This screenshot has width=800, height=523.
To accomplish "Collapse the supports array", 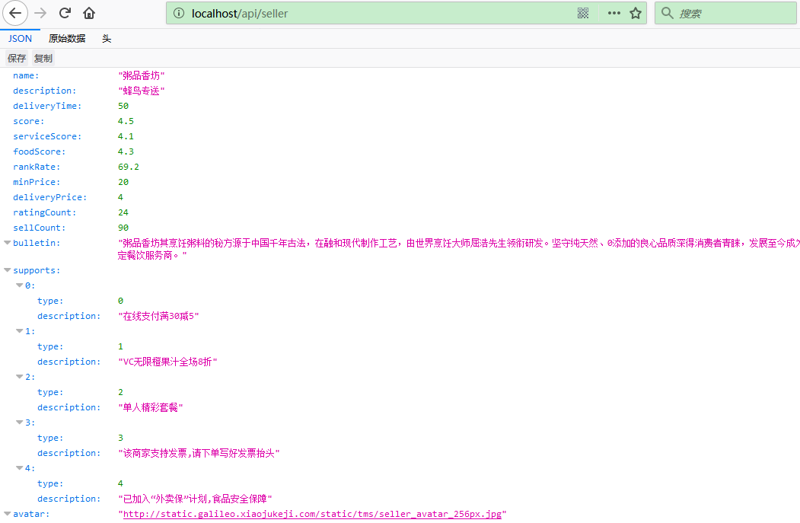I will click(x=8, y=270).
